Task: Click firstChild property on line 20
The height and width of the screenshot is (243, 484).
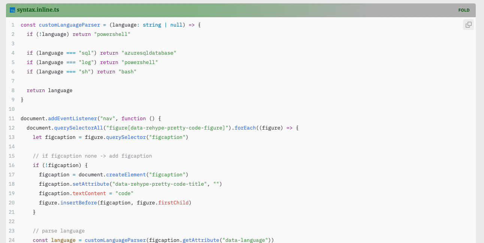Action: click(173, 203)
